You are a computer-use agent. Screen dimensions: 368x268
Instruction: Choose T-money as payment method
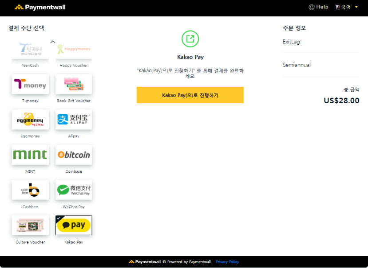pyautogui.click(x=30, y=84)
